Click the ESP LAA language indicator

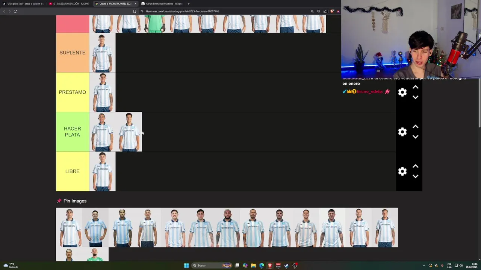pyautogui.click(x=449, y=265)
